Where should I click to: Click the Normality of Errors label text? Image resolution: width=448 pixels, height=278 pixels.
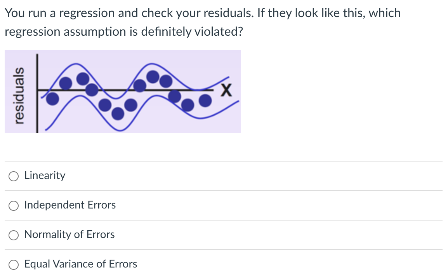pos(69,235)
